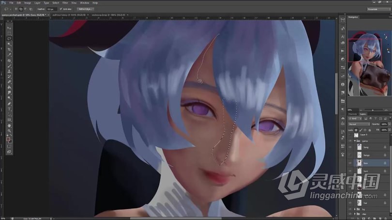This screenshot has width=392, height=220.
Task: Select the Quick Selection tool
Action: click(x=9, y=44)
